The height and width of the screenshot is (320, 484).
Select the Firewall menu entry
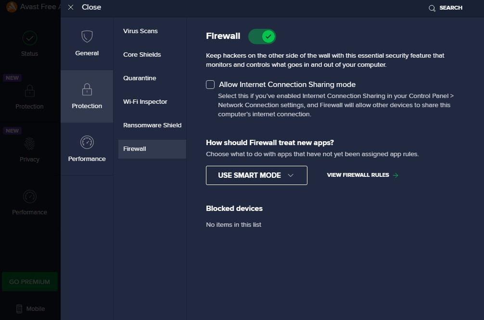coord(135,149)
